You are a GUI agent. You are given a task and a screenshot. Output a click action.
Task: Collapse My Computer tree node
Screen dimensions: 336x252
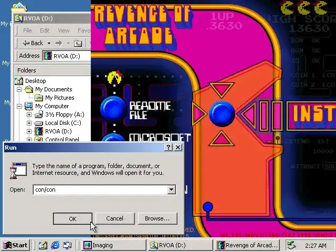click(x=19, y=106)
